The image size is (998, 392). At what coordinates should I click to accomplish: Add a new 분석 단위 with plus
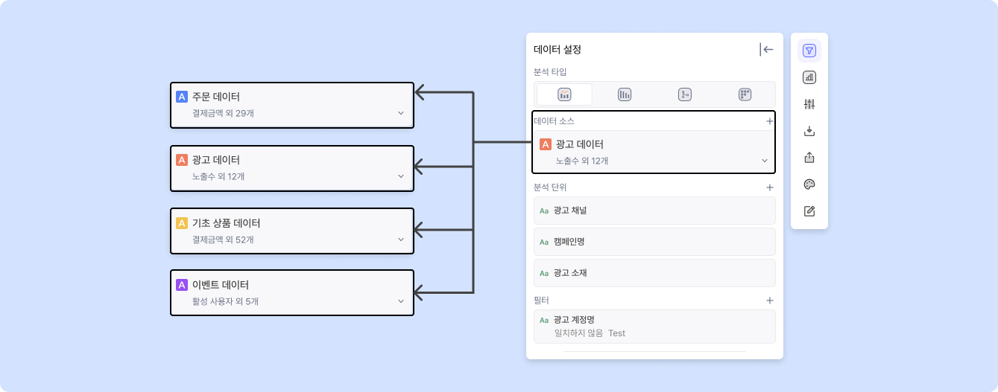point(769,187)
